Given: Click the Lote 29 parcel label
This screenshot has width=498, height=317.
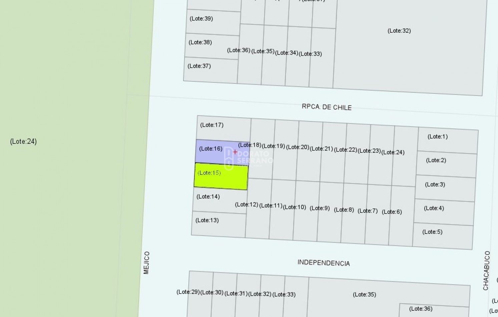Looking at the screenshot, I should 188,292.
